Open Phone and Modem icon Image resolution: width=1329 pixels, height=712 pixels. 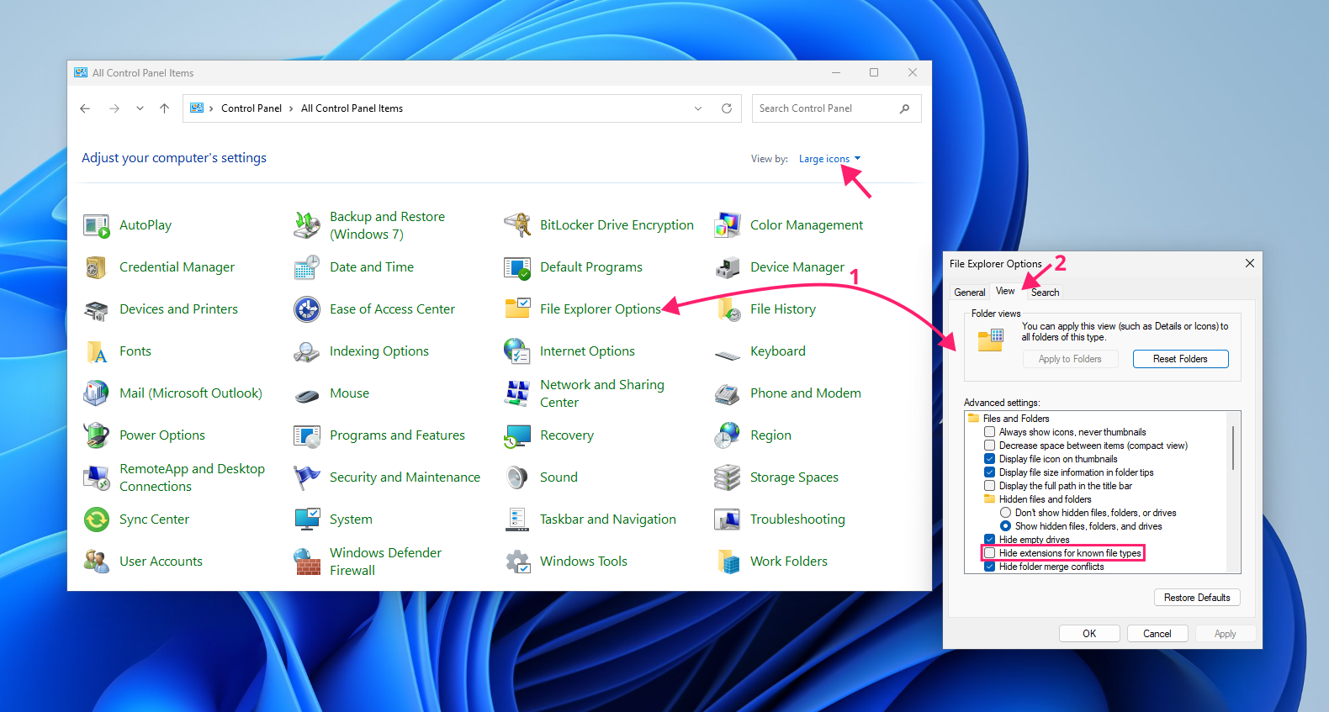tap(728, 393)
